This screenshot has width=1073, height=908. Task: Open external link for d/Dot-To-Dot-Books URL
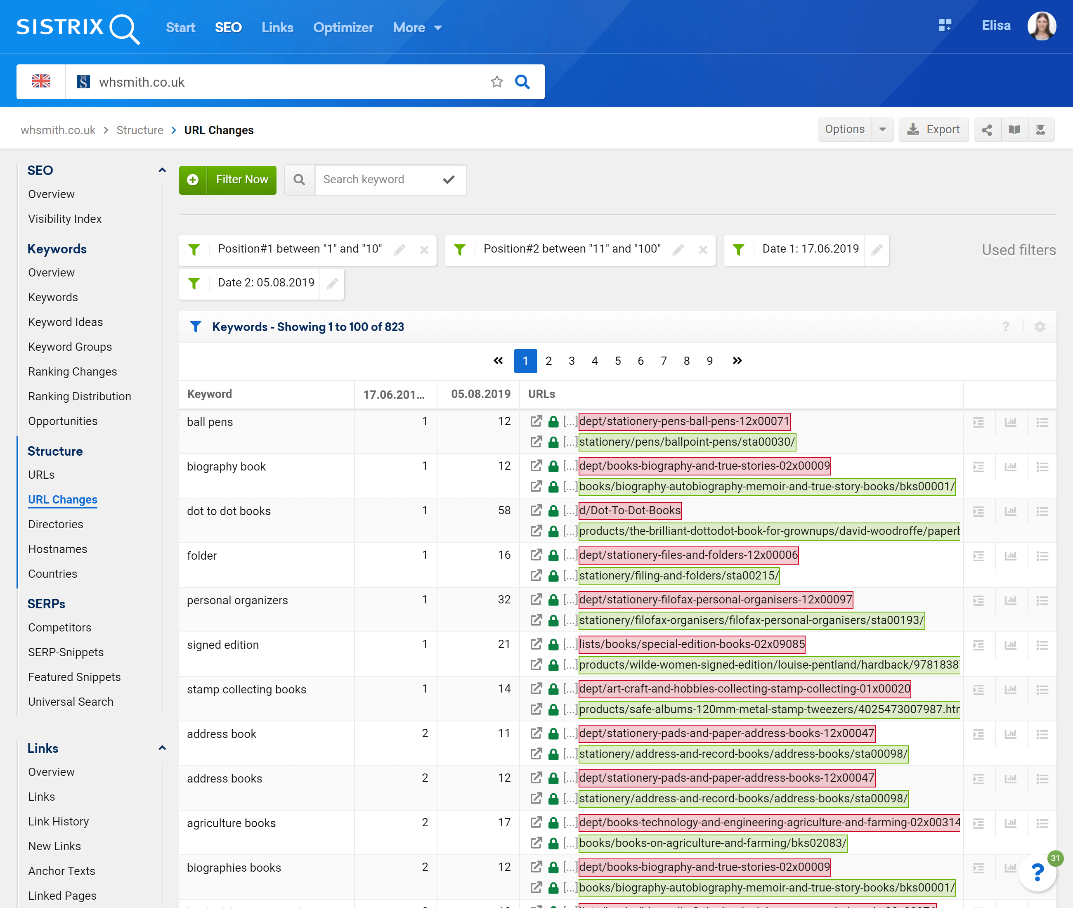point(536,511)
